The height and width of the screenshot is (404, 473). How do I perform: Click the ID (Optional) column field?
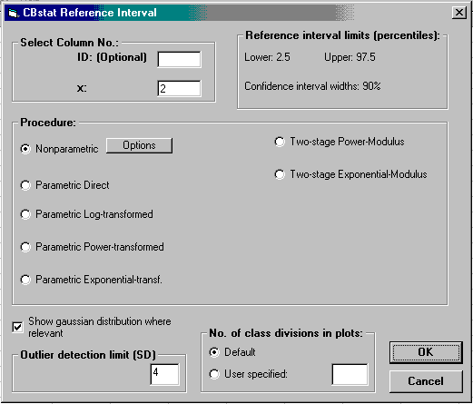179,59
